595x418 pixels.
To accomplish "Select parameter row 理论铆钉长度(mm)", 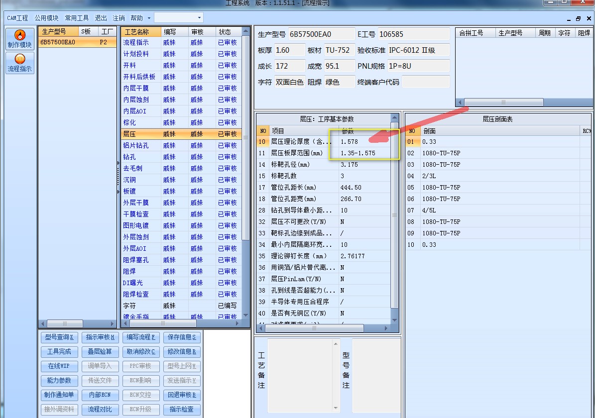I will 324,256.
